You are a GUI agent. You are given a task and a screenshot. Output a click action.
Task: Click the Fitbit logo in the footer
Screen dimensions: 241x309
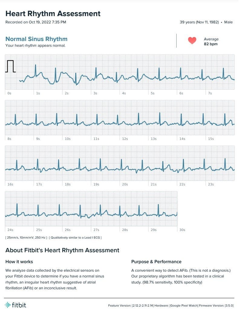click(x=15, y=304)
